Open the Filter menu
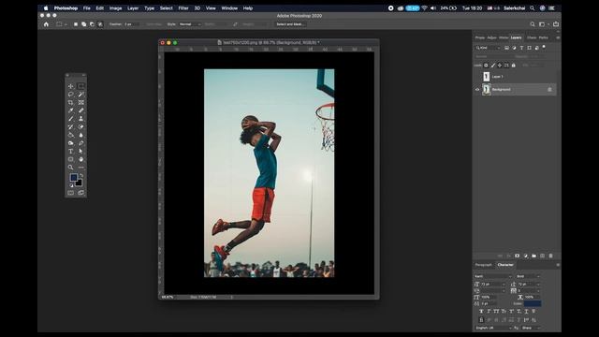Screen dimensions: 599x337 183,8
